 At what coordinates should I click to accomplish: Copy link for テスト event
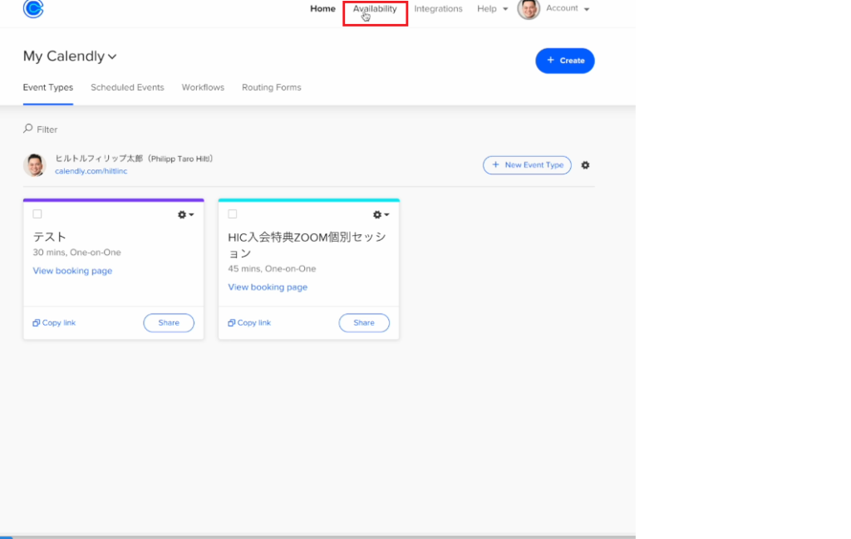point(54,322)
